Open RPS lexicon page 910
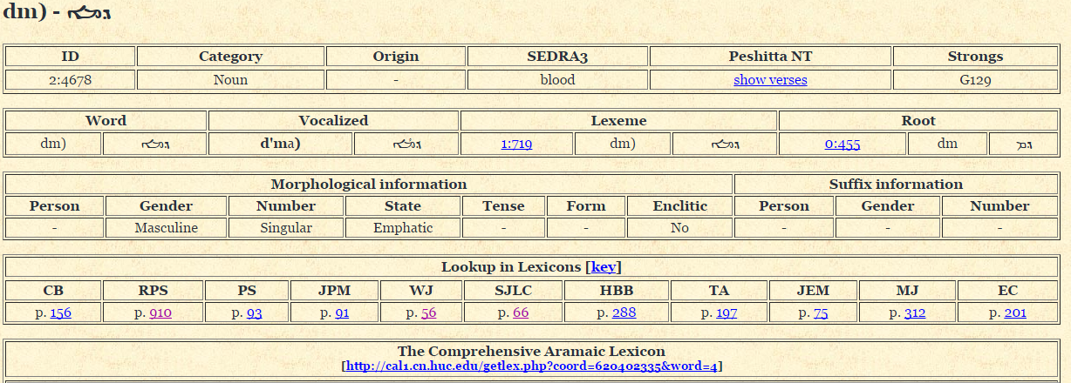This screenshot has height=383, width=1071. (x=160, y=312)
